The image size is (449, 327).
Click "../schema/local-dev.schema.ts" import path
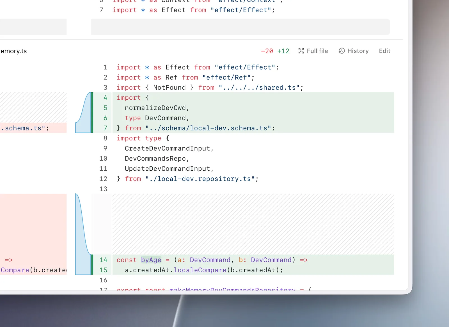(208, 128)
